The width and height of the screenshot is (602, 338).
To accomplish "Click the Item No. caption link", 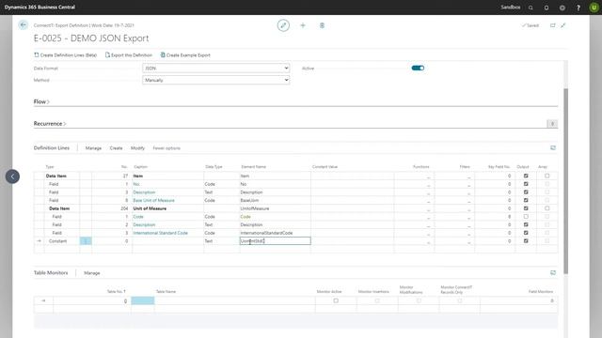I will (x=136, y=184).
